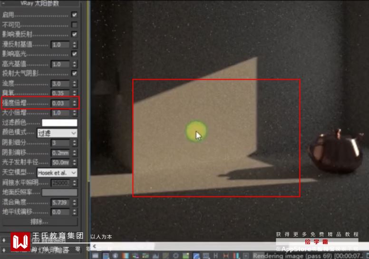Disable the 投射大气阴影 checkbox
This screenshot has width=369, height=259.
pyautogui.click(x=74, y=74)
